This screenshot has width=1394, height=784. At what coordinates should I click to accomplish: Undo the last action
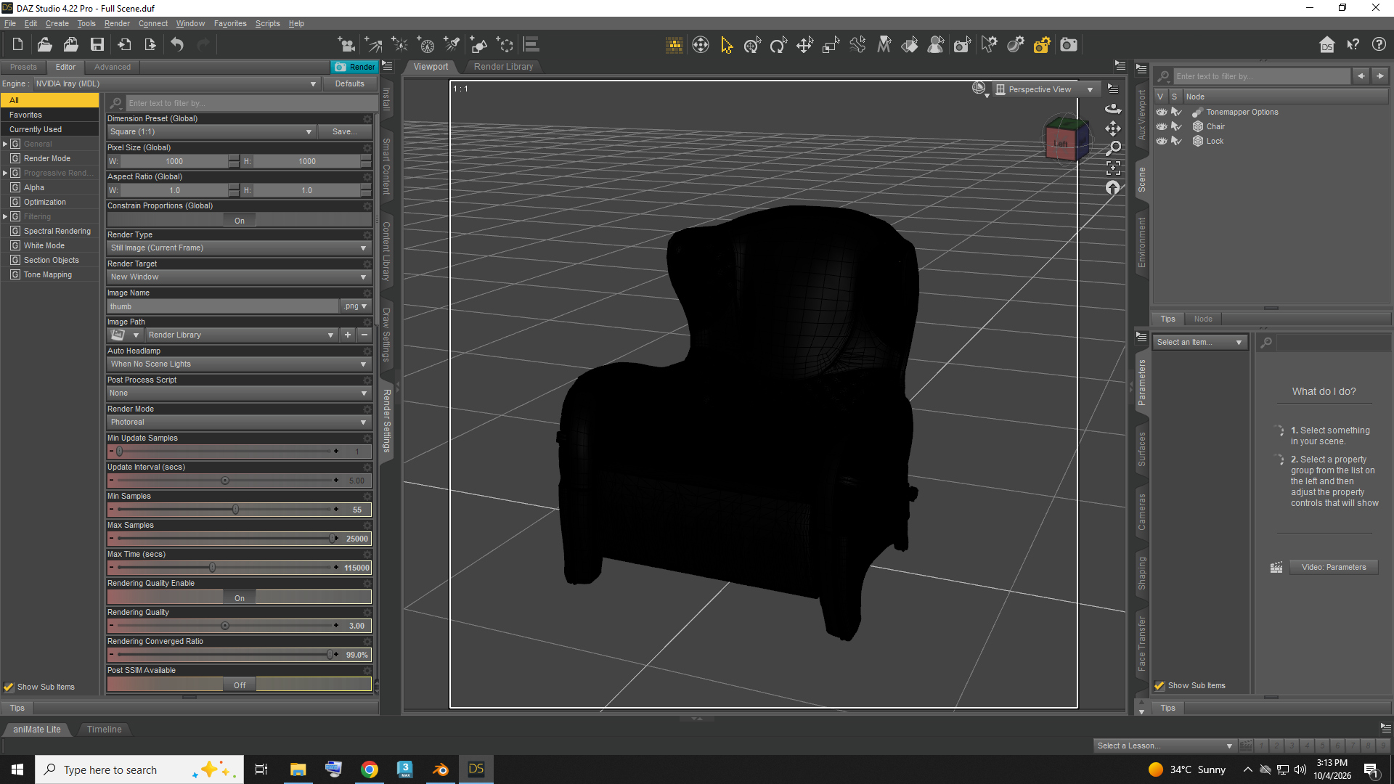click(176, 45)
